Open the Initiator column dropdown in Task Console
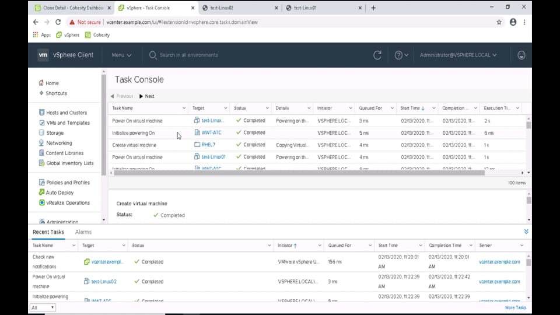This screenshot has height=315, width=560. point(350,108)
